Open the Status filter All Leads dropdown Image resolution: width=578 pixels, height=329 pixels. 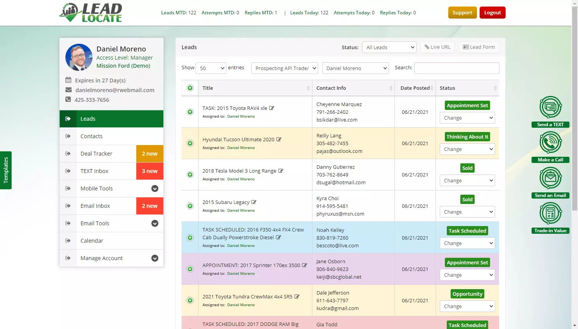pos(389,47)
